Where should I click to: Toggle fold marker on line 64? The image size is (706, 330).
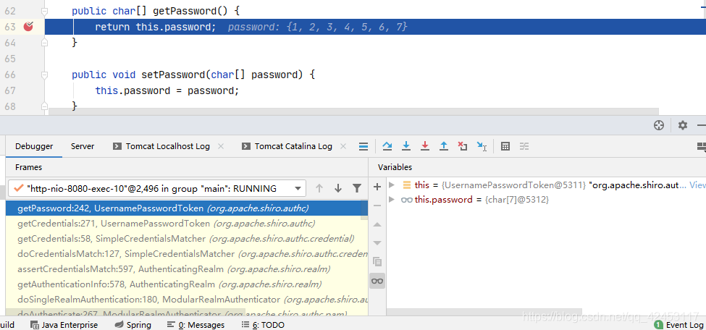coord(44,42)
